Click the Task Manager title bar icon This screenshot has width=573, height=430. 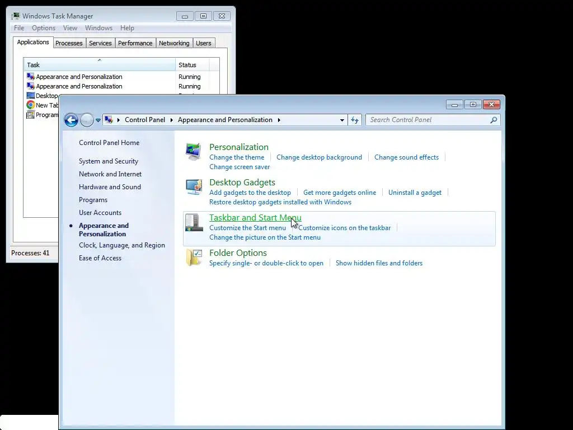[x=15, y=16]
